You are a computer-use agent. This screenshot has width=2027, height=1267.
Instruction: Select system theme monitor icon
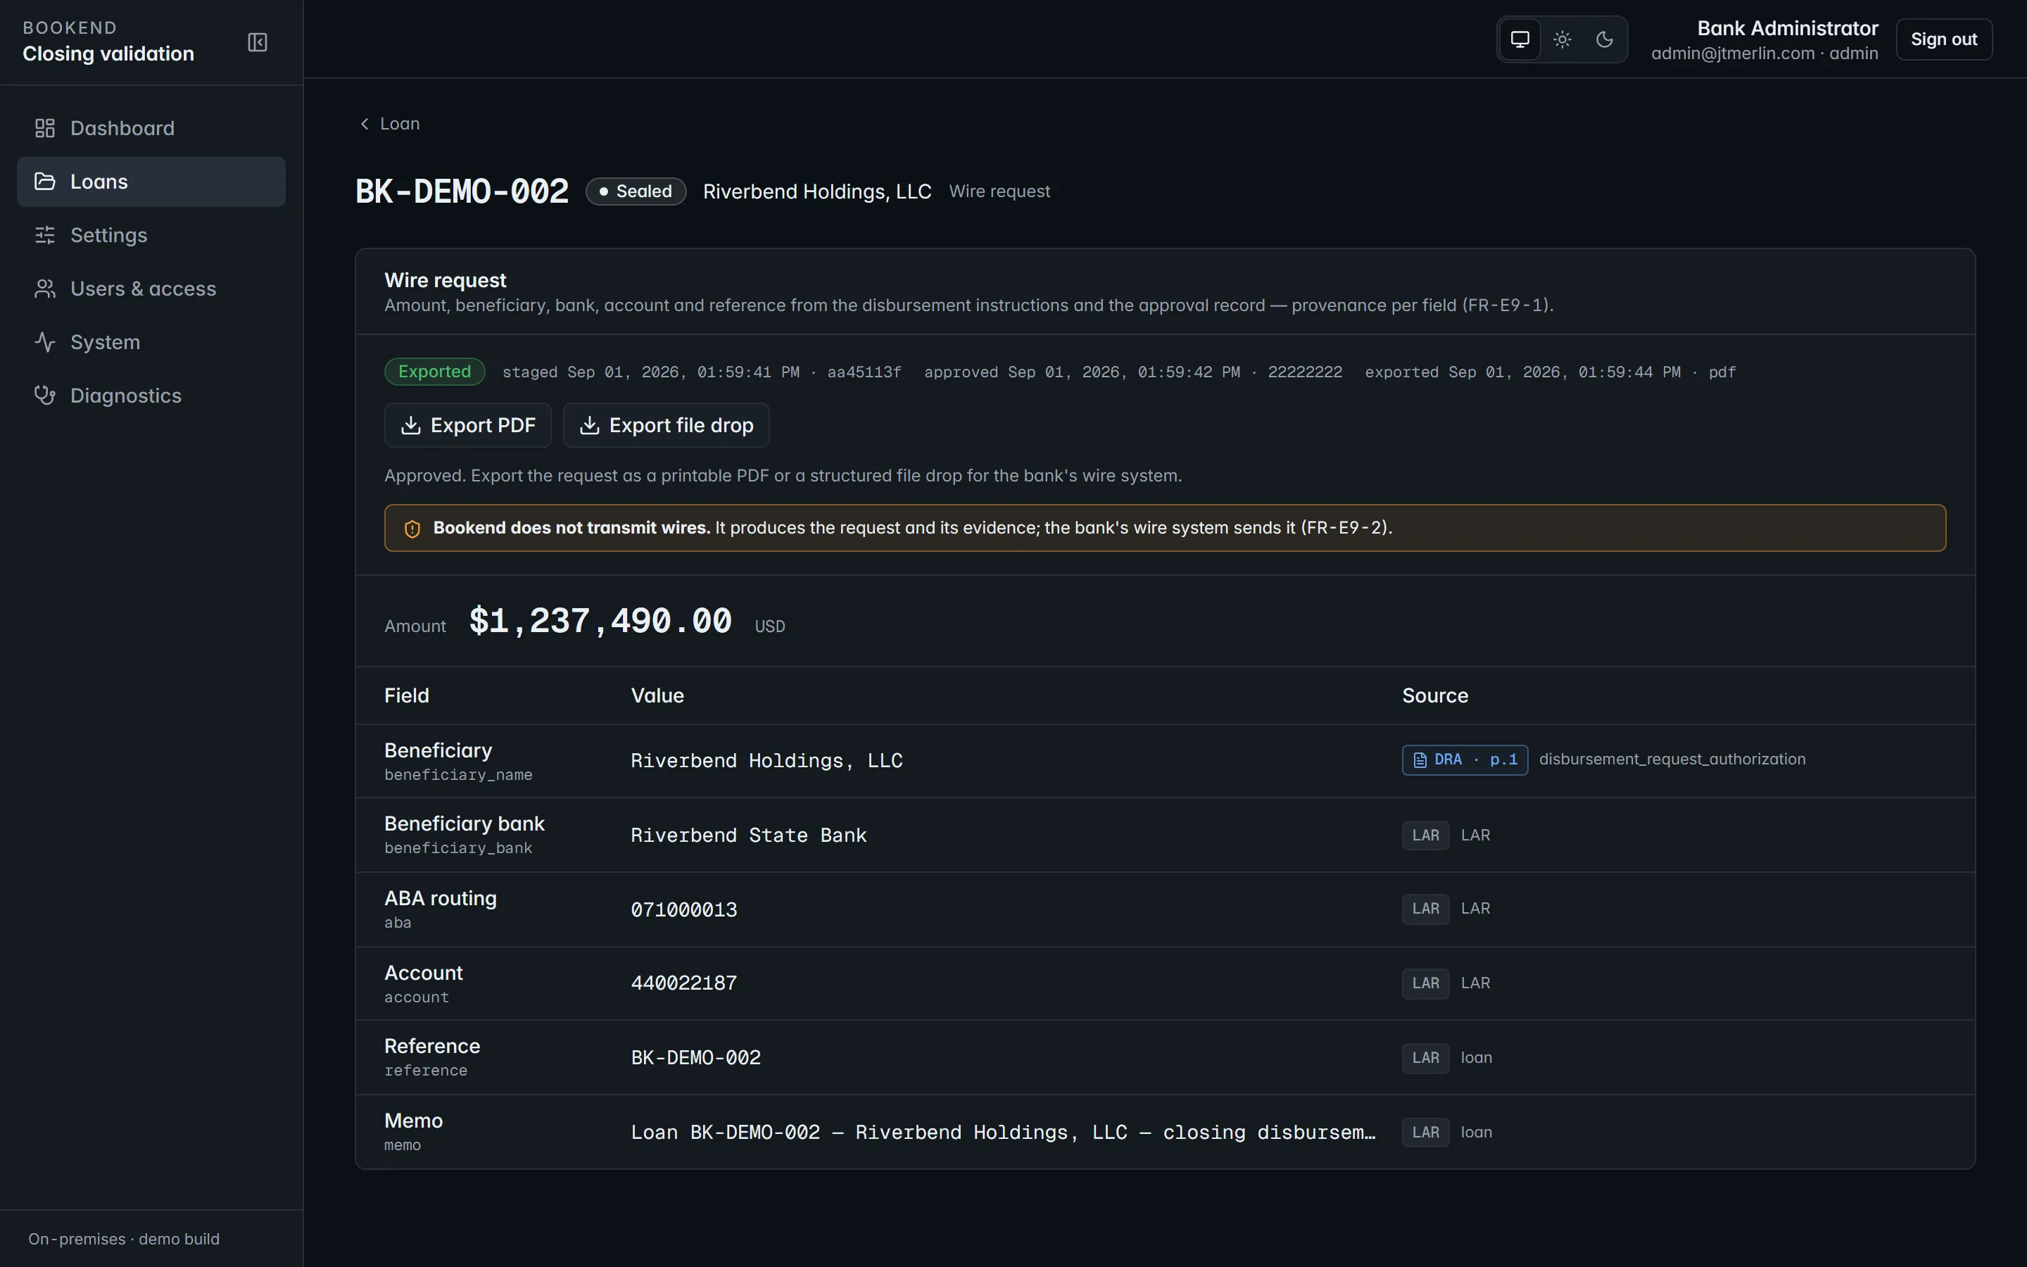[x=1520, y=39]
